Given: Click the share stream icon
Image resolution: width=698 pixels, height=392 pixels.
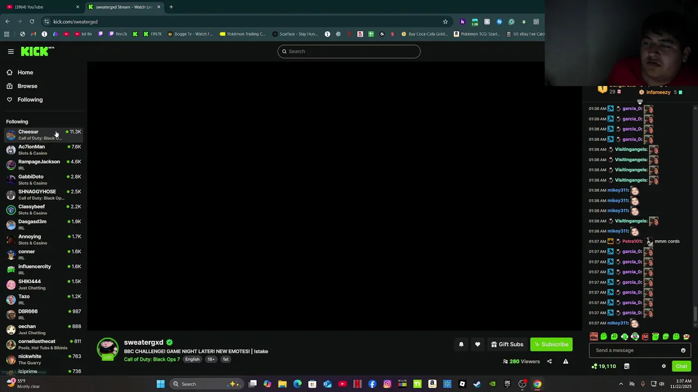Looking at the screenshot, I should pyautogui.click(x=549, y=362).
